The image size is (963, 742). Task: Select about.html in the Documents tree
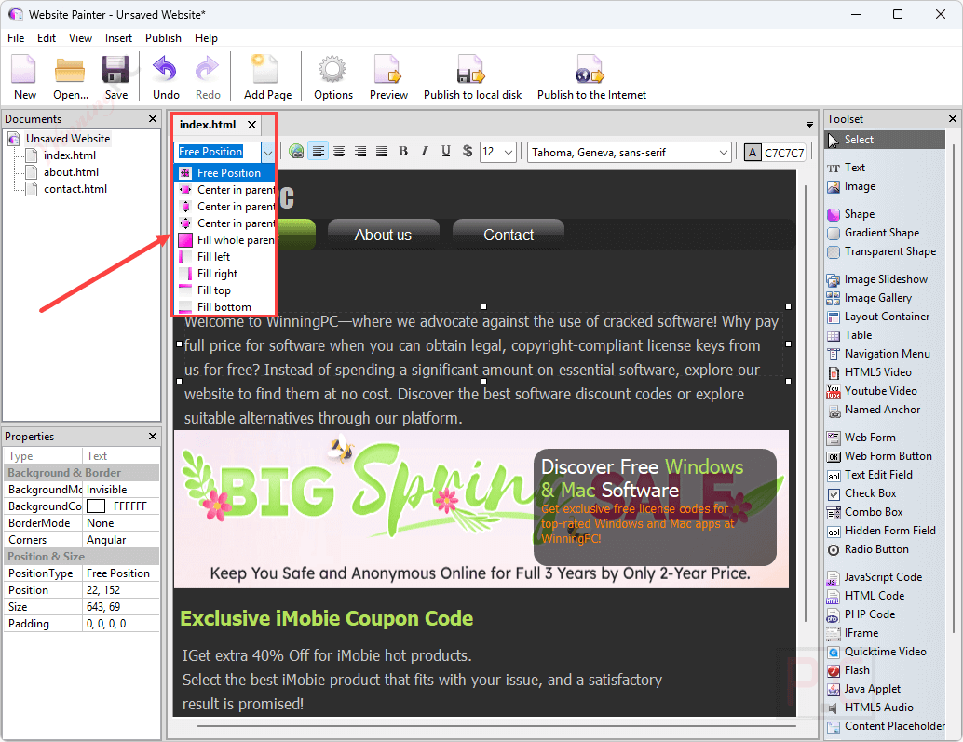[x=71, y=172]
